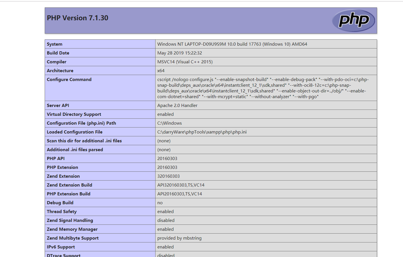Click the "Architecture" label
The image size is (403, 257).
60,71
